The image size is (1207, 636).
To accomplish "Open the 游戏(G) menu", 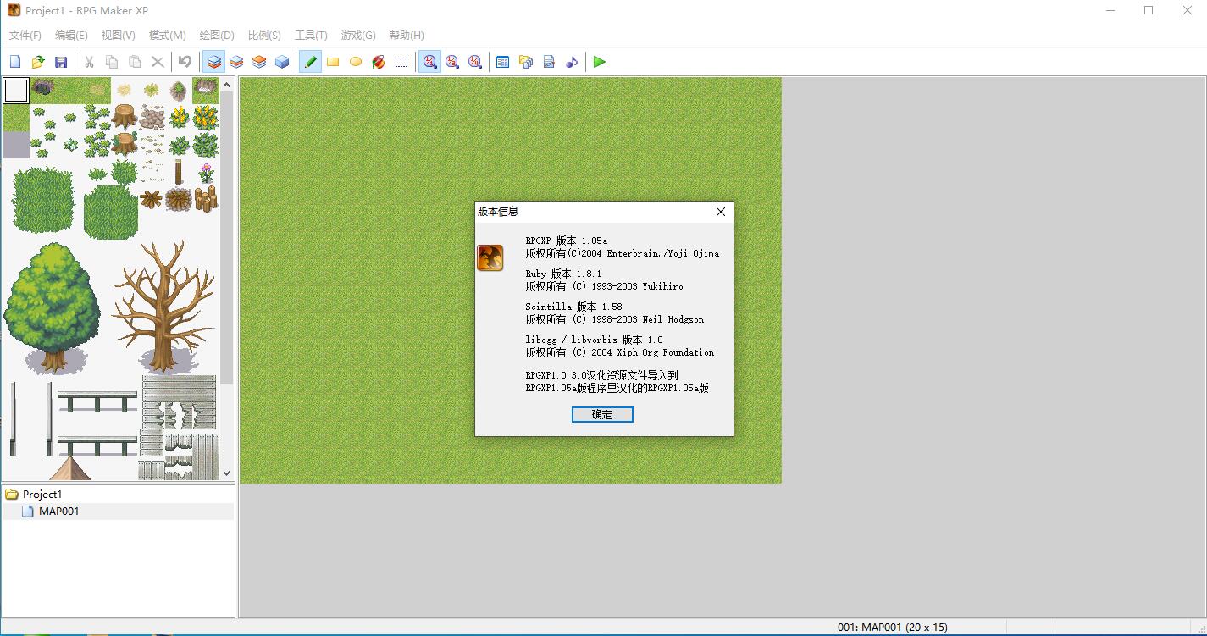I will coord(358,36).
